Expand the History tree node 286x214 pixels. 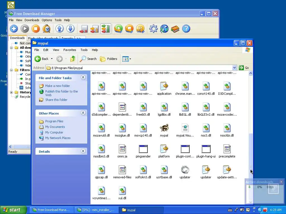point(11,92)
